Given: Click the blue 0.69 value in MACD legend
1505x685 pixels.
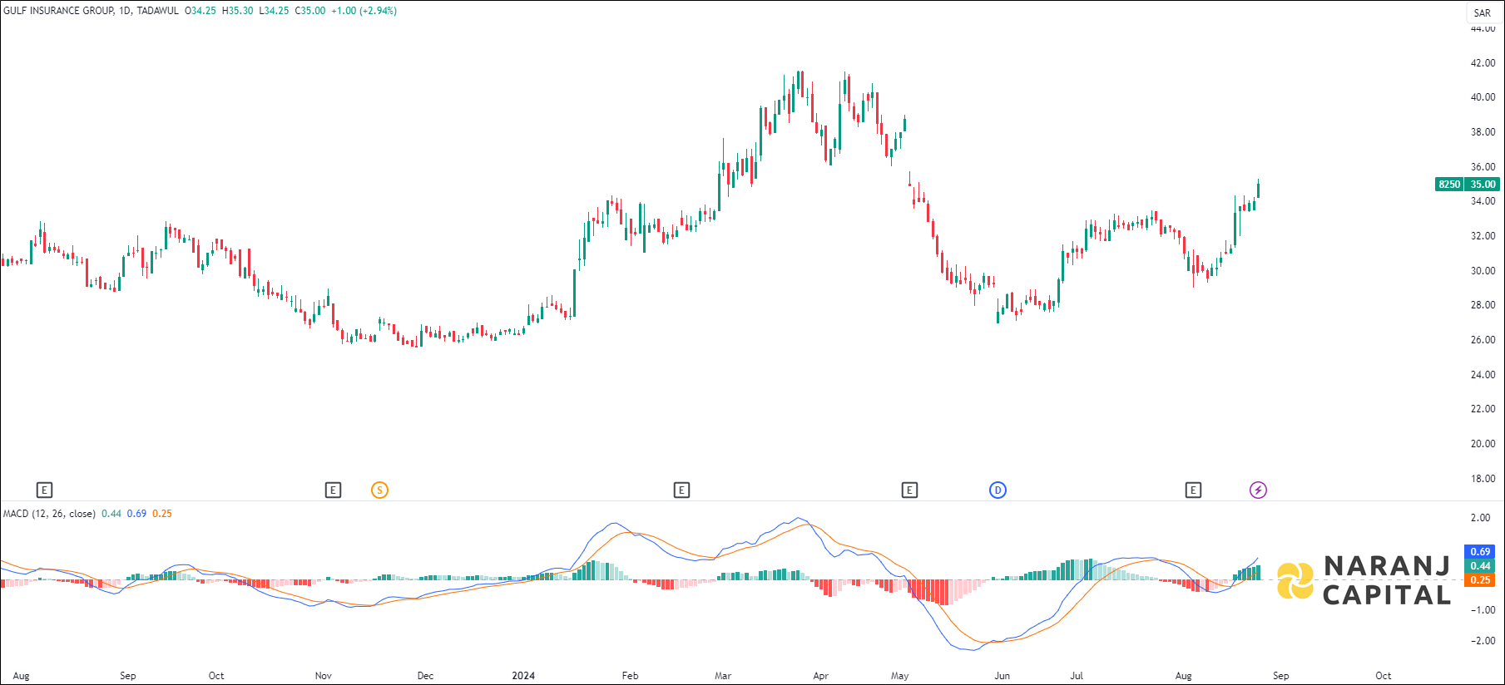Looking at the screenshot, I should [136, 514].
